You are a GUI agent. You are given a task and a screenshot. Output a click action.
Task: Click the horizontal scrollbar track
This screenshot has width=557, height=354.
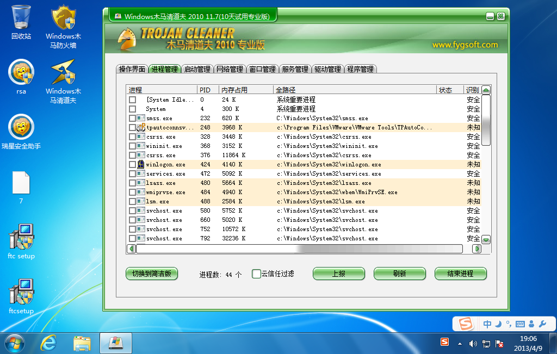coord(299,249)
